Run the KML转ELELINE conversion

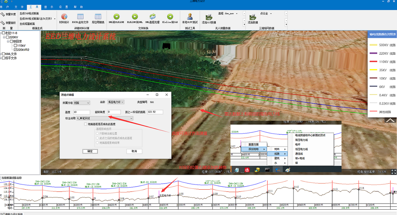[x=116, y=17]
